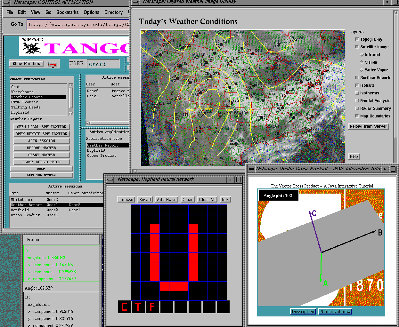Click the EXIT THE SYSTEM button
Screen dimensions: 399x327
click(41, 175)
